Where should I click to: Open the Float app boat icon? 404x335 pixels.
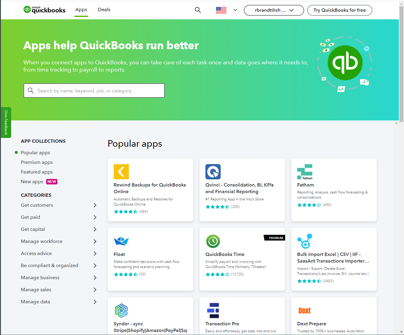[x=121, y=241]
